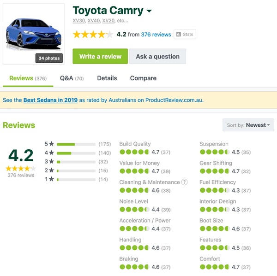Open the 376 reviews link

click(x=156, y=35)
